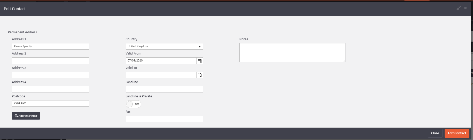The height and width of the screenshot is (140, 473).
Task: Click the Valid From date field
Action: pos(161,61)
